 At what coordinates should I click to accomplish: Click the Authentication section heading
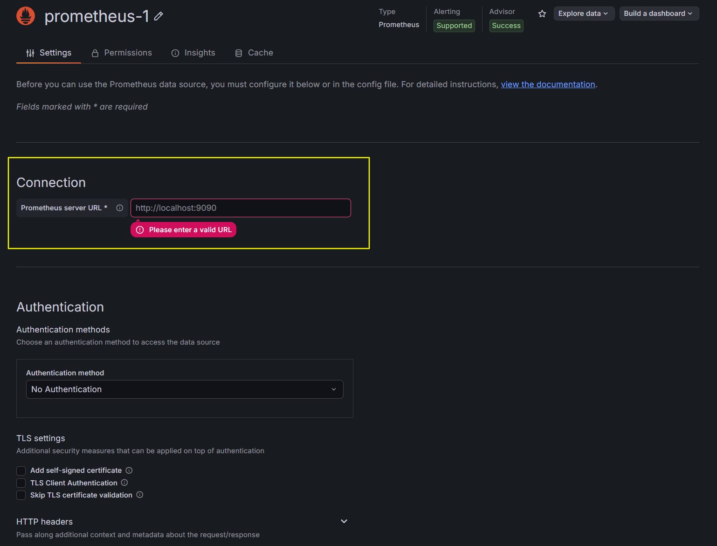coord(60,307)
